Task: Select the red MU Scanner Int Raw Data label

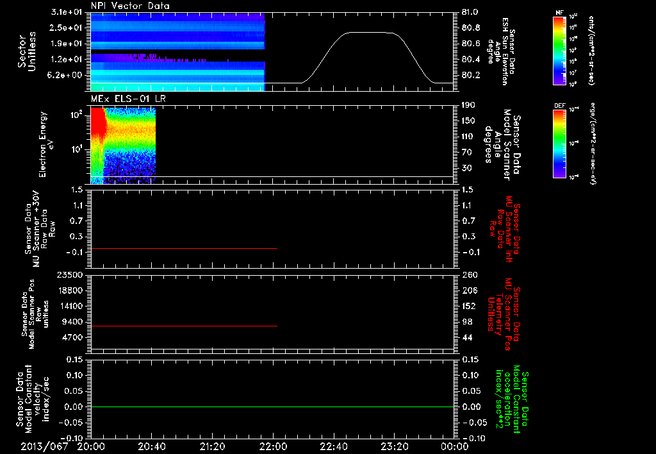Action: coord(505,229)
